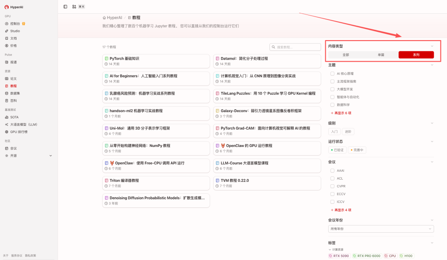Filter by 入门 level
The height and width of the screenshot is (260, 447).
point(334,132)
